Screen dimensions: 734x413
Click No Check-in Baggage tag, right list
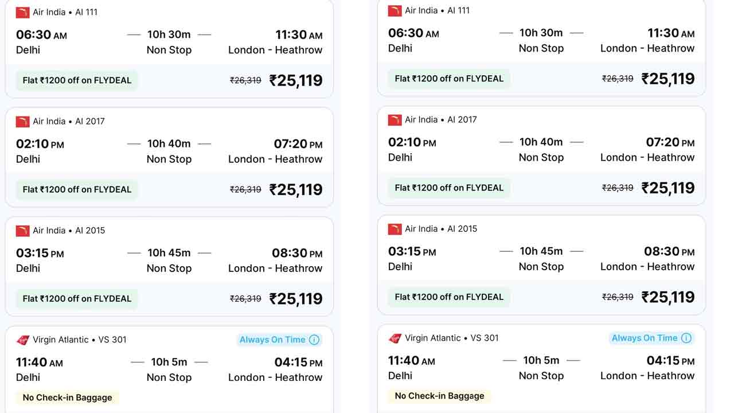point(439,396)
